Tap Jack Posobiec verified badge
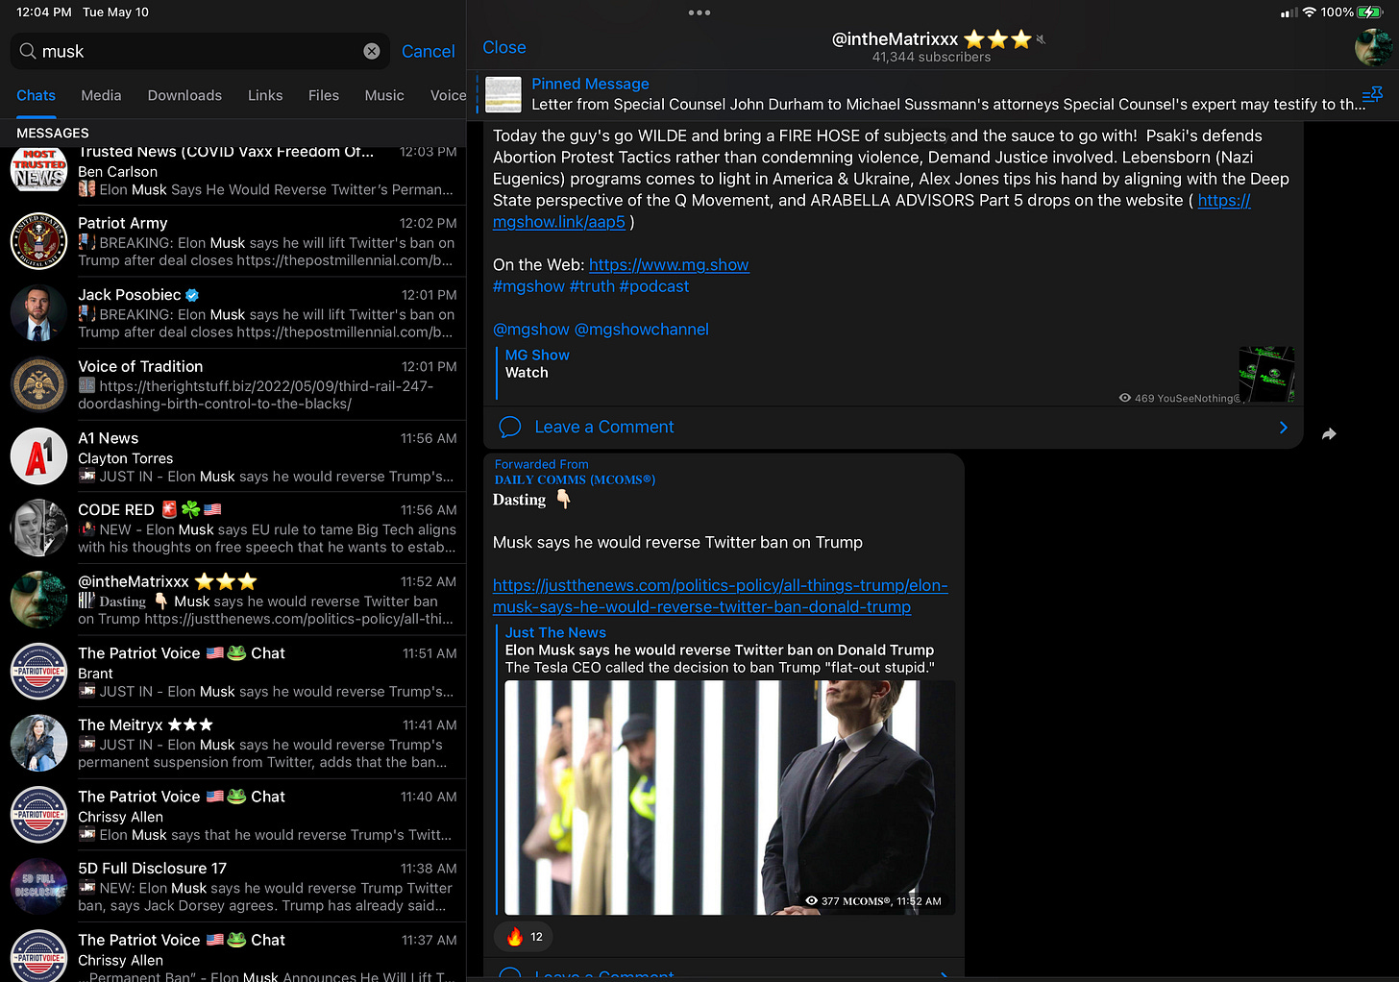1399x982 pixels. point(192,295)
